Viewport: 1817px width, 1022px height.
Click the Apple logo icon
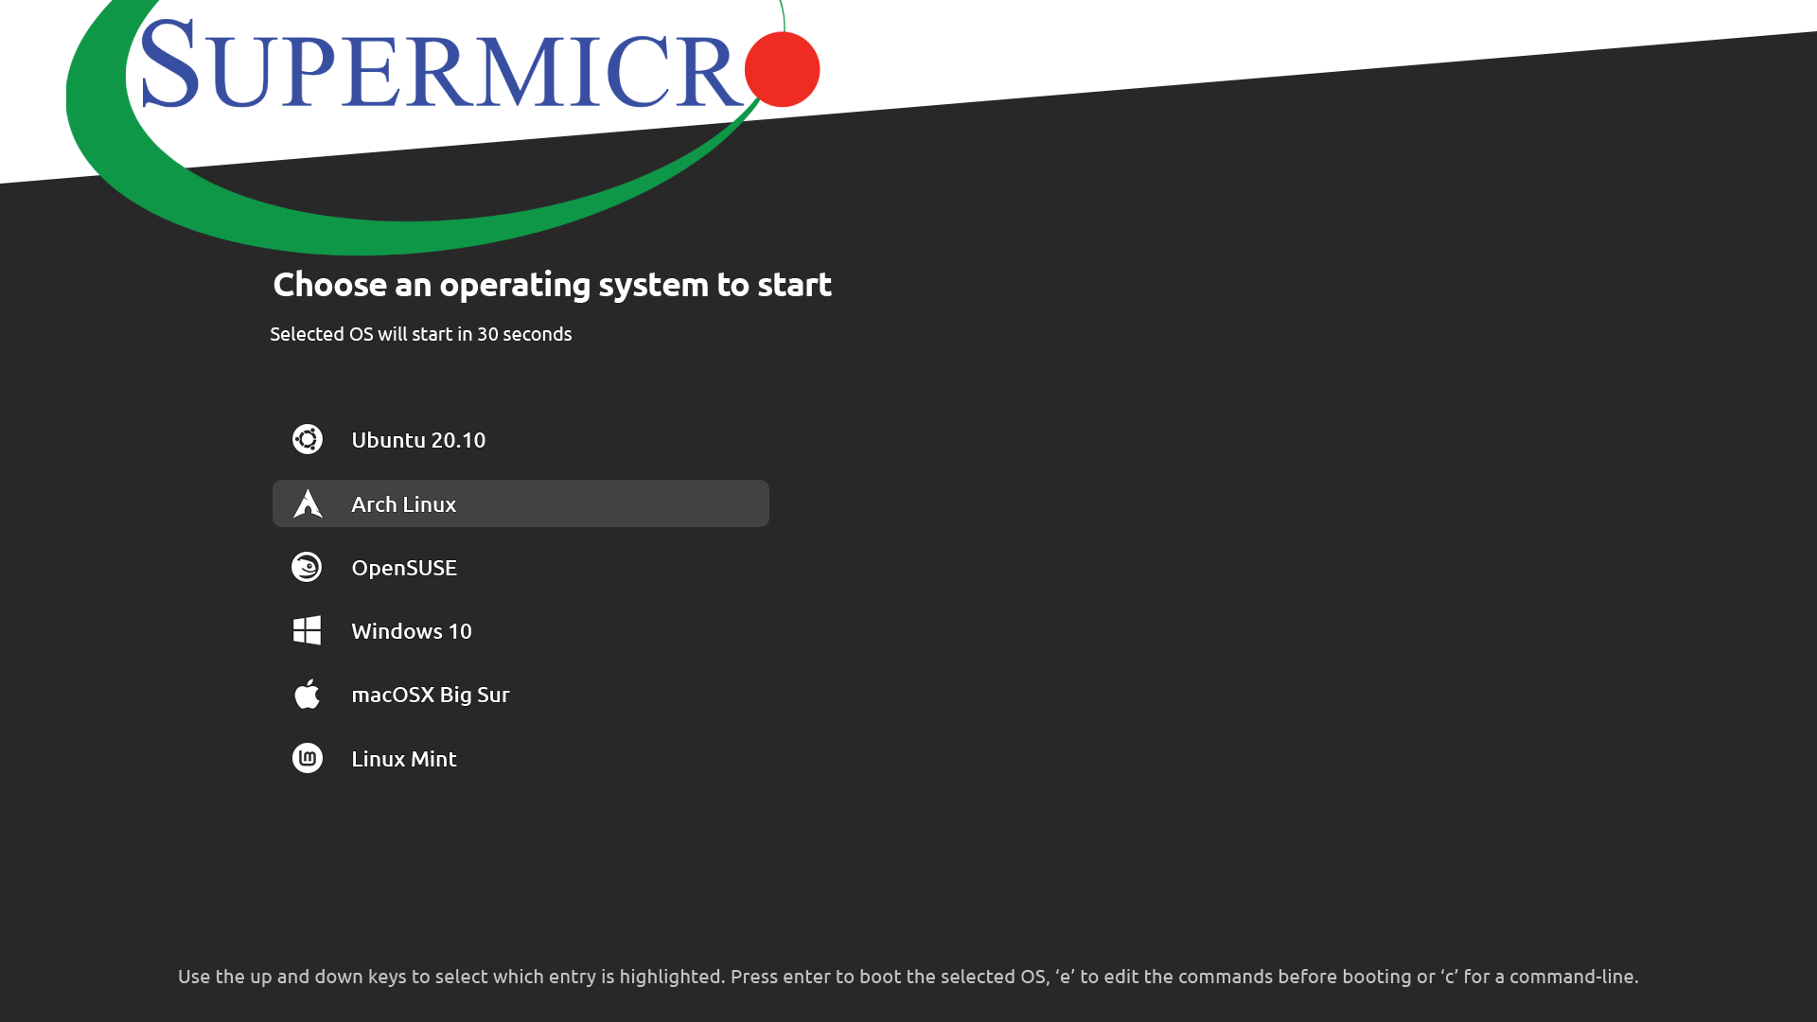[x=307, y=694]
